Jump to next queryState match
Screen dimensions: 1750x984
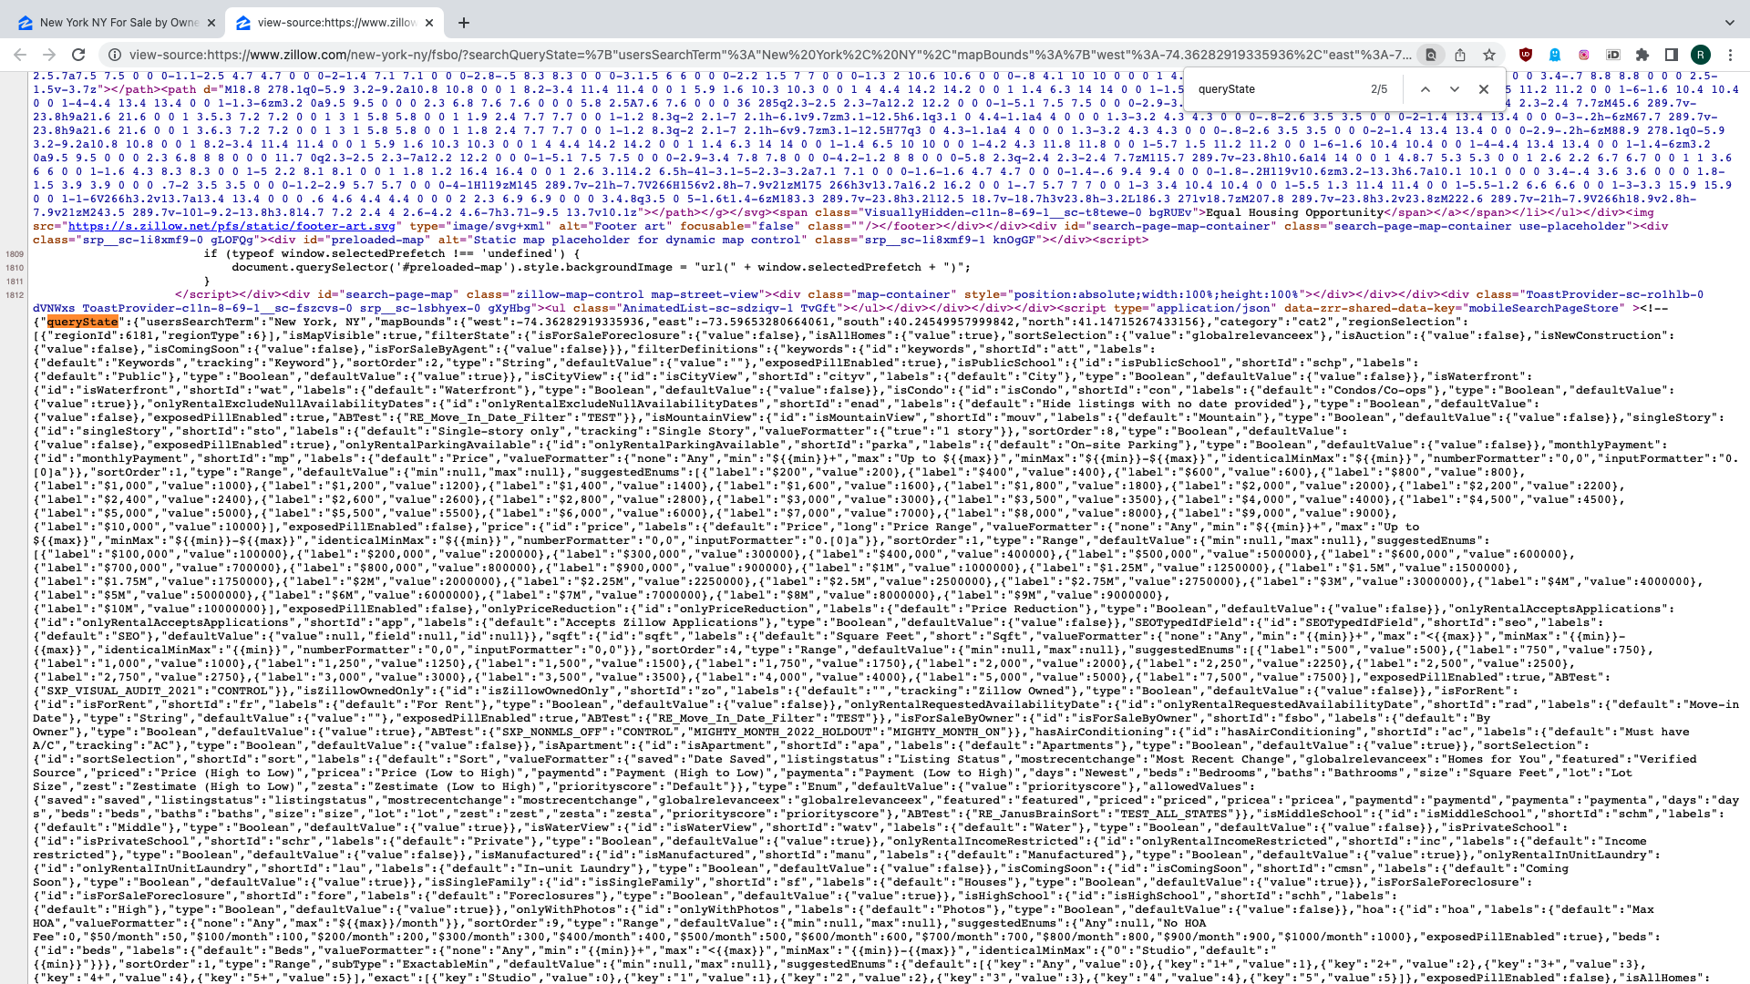[1455, 89]
